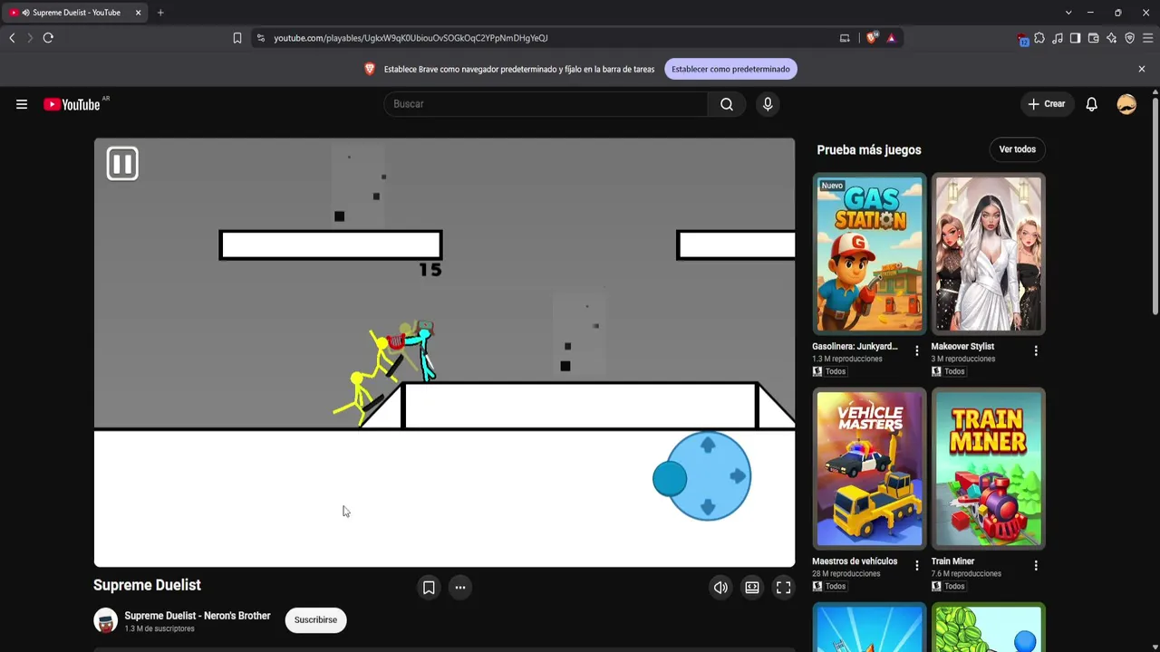
Task: Expand the tab search dropdown arrow
Action: [x=1068, y=13]
